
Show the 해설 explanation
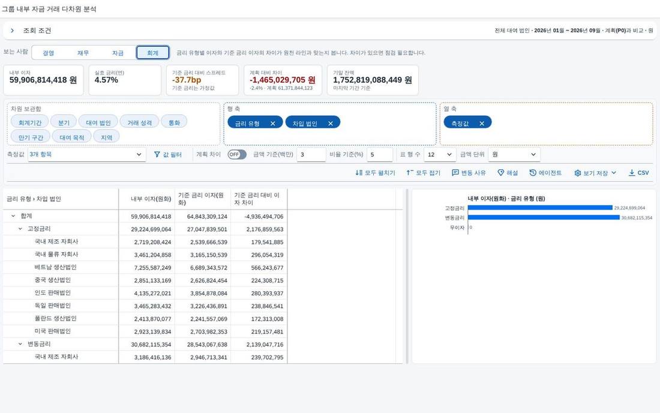[508, 173]
